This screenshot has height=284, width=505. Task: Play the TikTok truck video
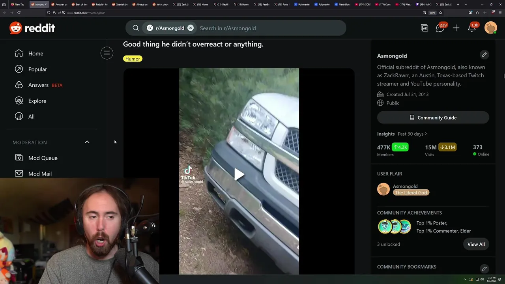click(x=239, y=174)
